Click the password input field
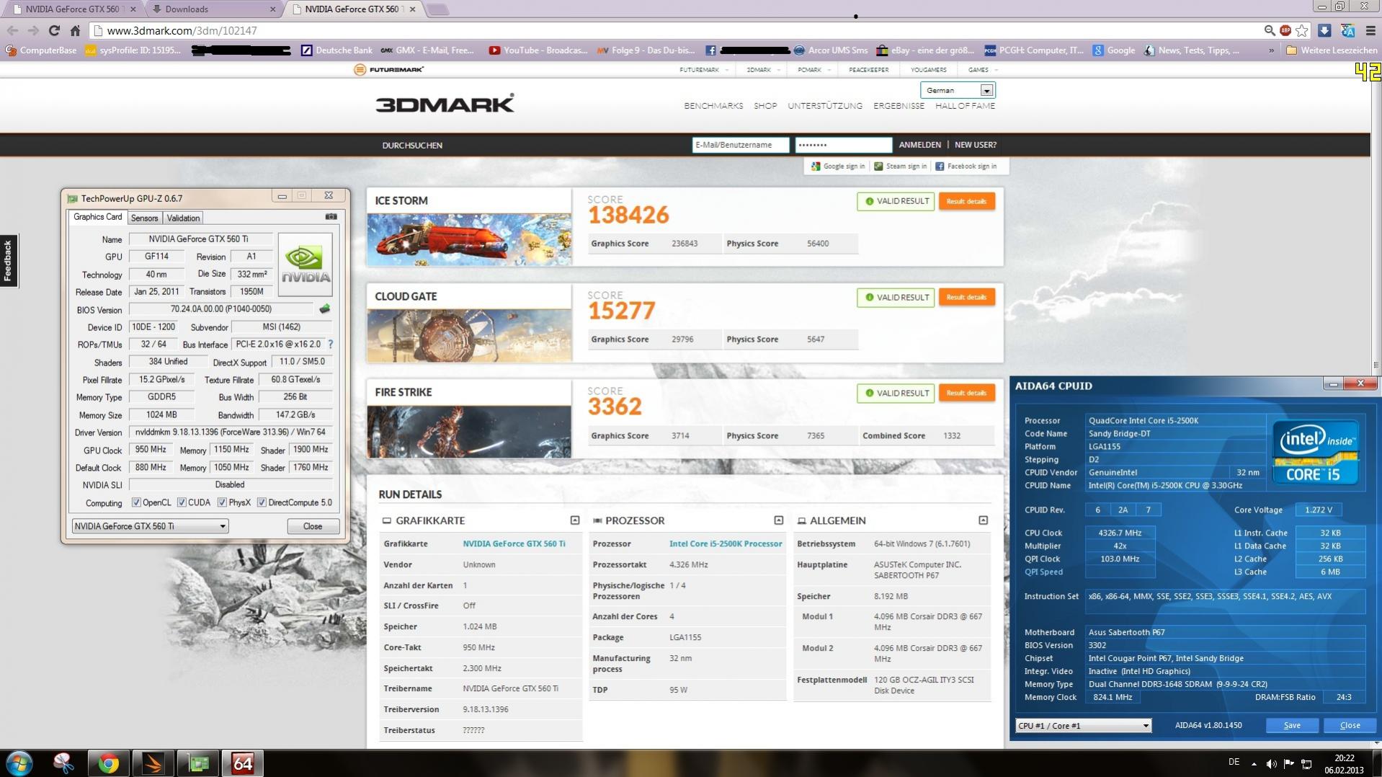This screenshot has width=1382, height=777. [x=843, y=145]
